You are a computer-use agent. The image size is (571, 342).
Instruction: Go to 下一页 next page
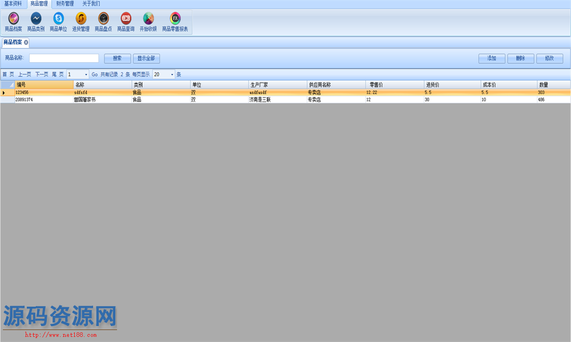click(42, 74)
